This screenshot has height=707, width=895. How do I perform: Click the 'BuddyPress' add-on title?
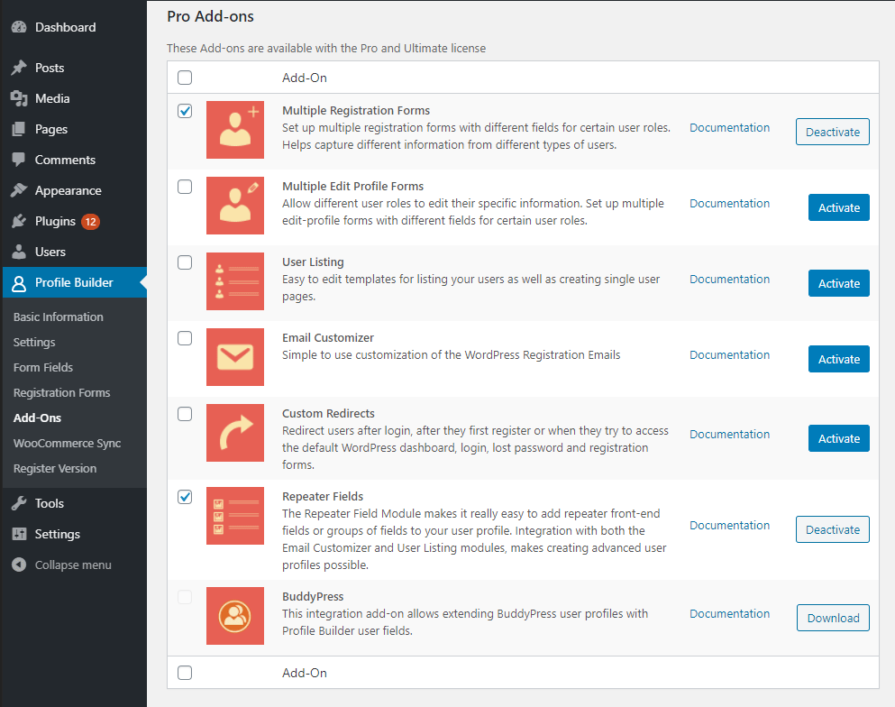[313, 597]
